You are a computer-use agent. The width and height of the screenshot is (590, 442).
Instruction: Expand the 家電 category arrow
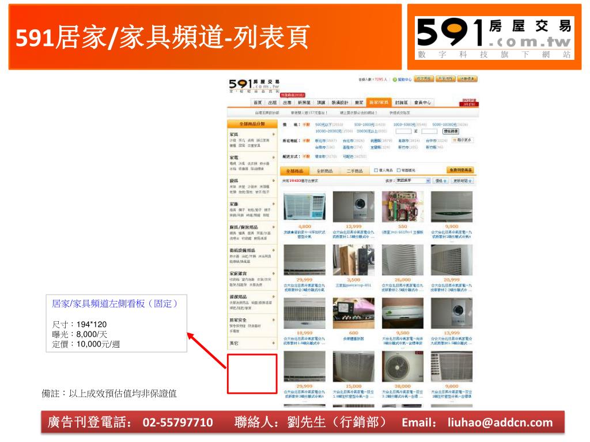click(x=274, y=158)
